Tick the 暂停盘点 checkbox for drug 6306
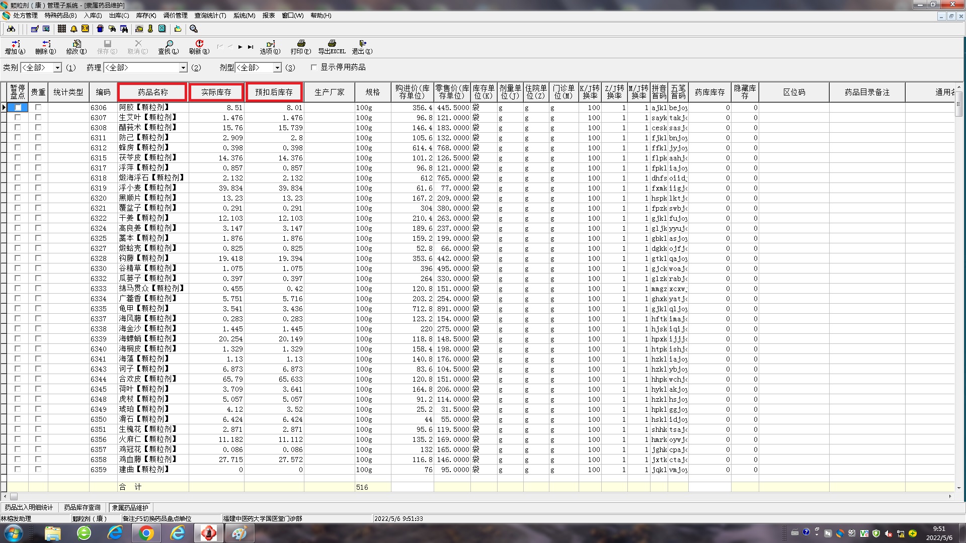 18,108
